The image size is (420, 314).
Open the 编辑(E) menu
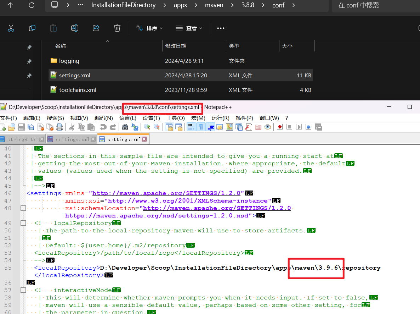tap(32, 118)
